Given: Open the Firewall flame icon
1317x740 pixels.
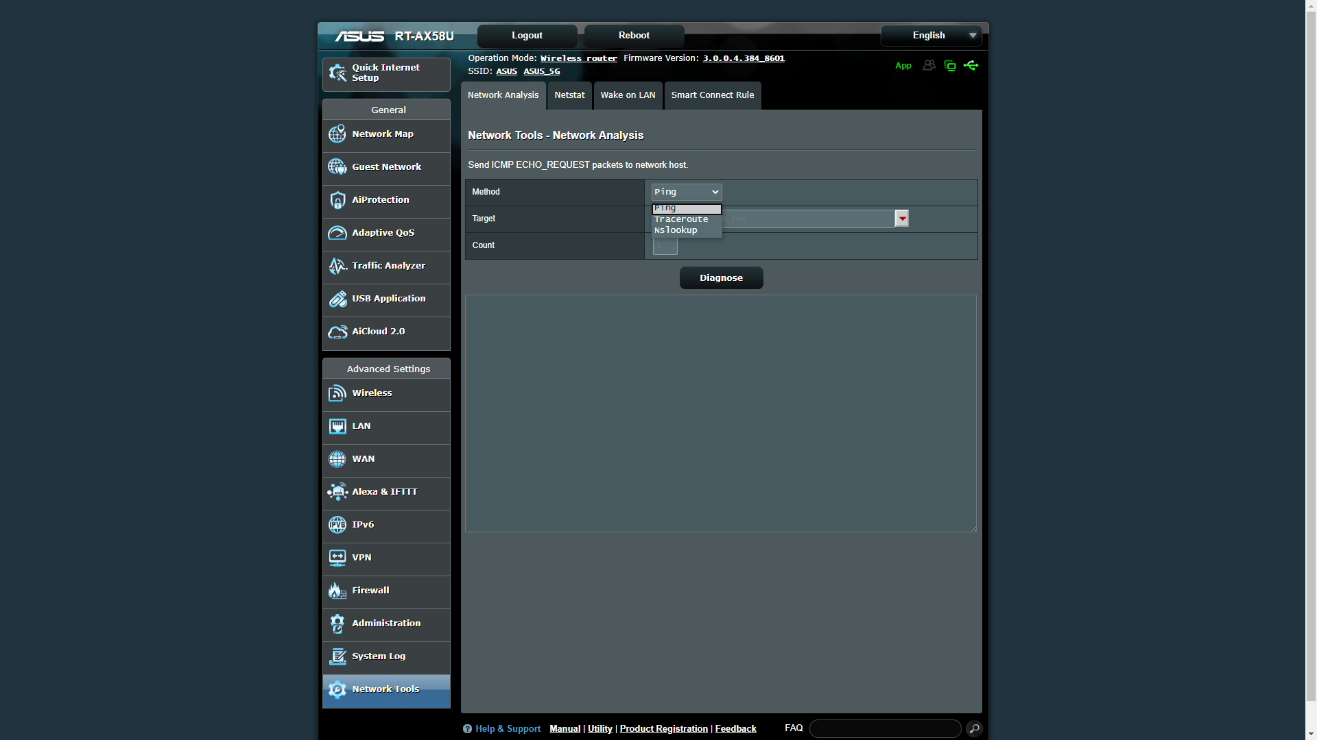Looking at the screenshot, I should click(337, 591).
